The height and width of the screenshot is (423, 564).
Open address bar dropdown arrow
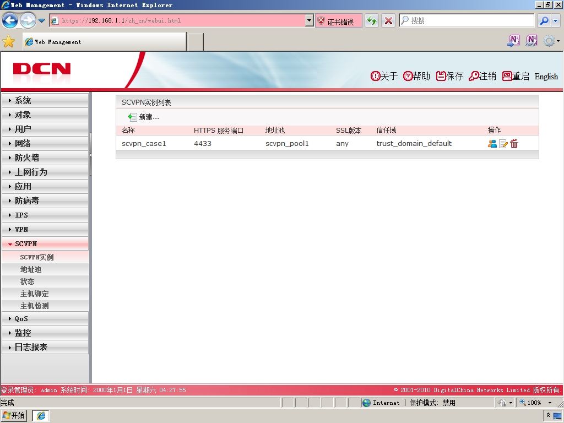pyautogui.click(x=310, y=20)
